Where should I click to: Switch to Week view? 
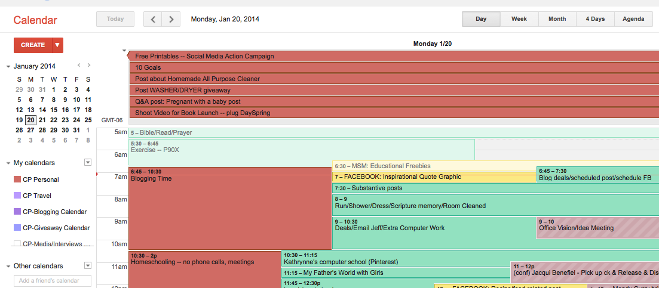(519, 19)
